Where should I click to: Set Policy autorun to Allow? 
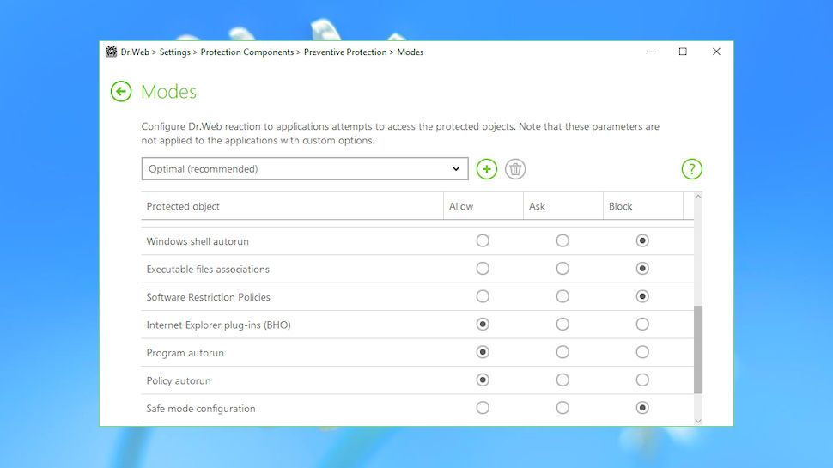483,380
